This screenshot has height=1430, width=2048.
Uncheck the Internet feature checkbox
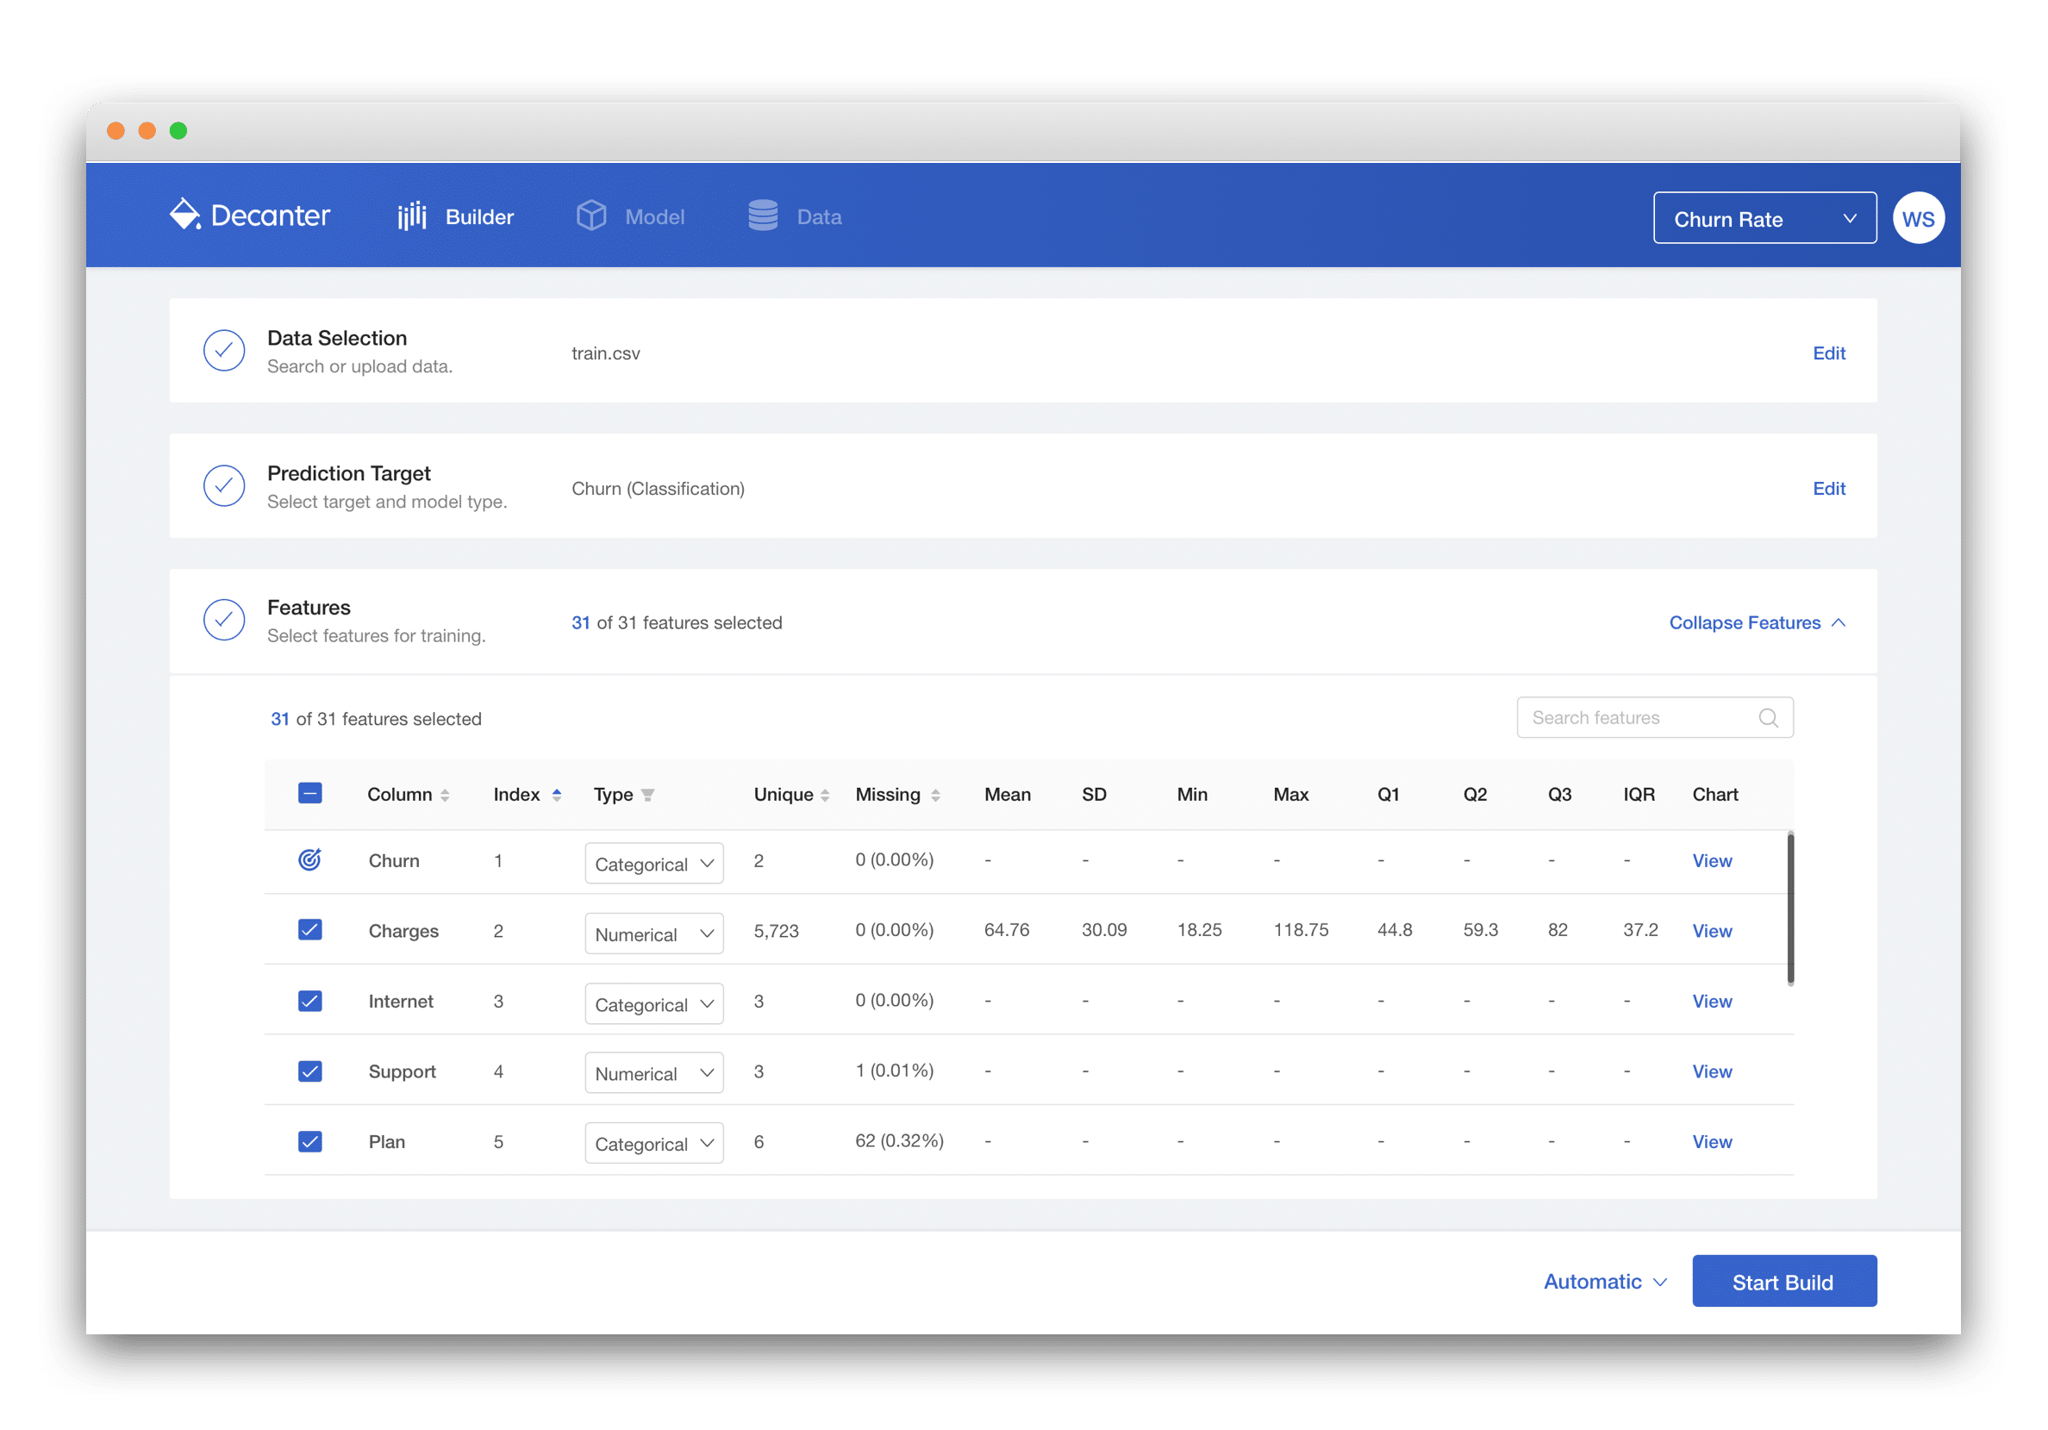[309, 1001]
